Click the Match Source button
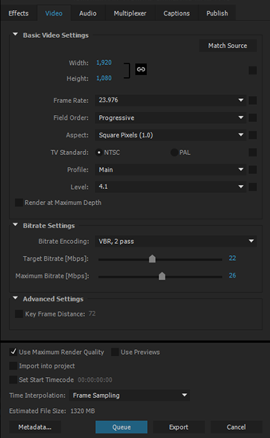The height and width of the screenshot is (438, 270). [x=227, y=45]
